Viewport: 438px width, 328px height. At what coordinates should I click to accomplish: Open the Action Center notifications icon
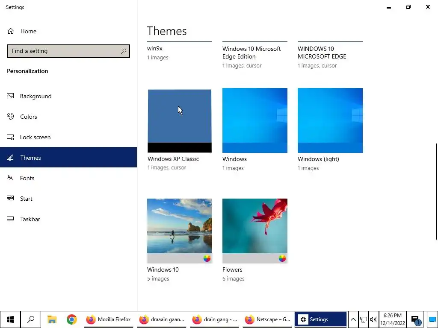pyautogui.click(x=415, y=319)
